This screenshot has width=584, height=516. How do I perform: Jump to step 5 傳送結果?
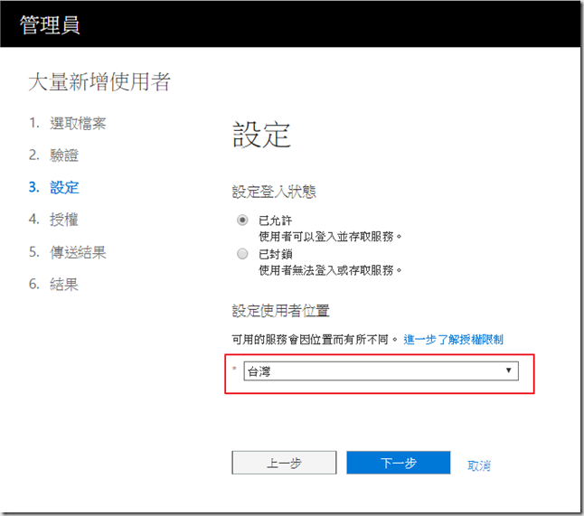click(77, 251)
